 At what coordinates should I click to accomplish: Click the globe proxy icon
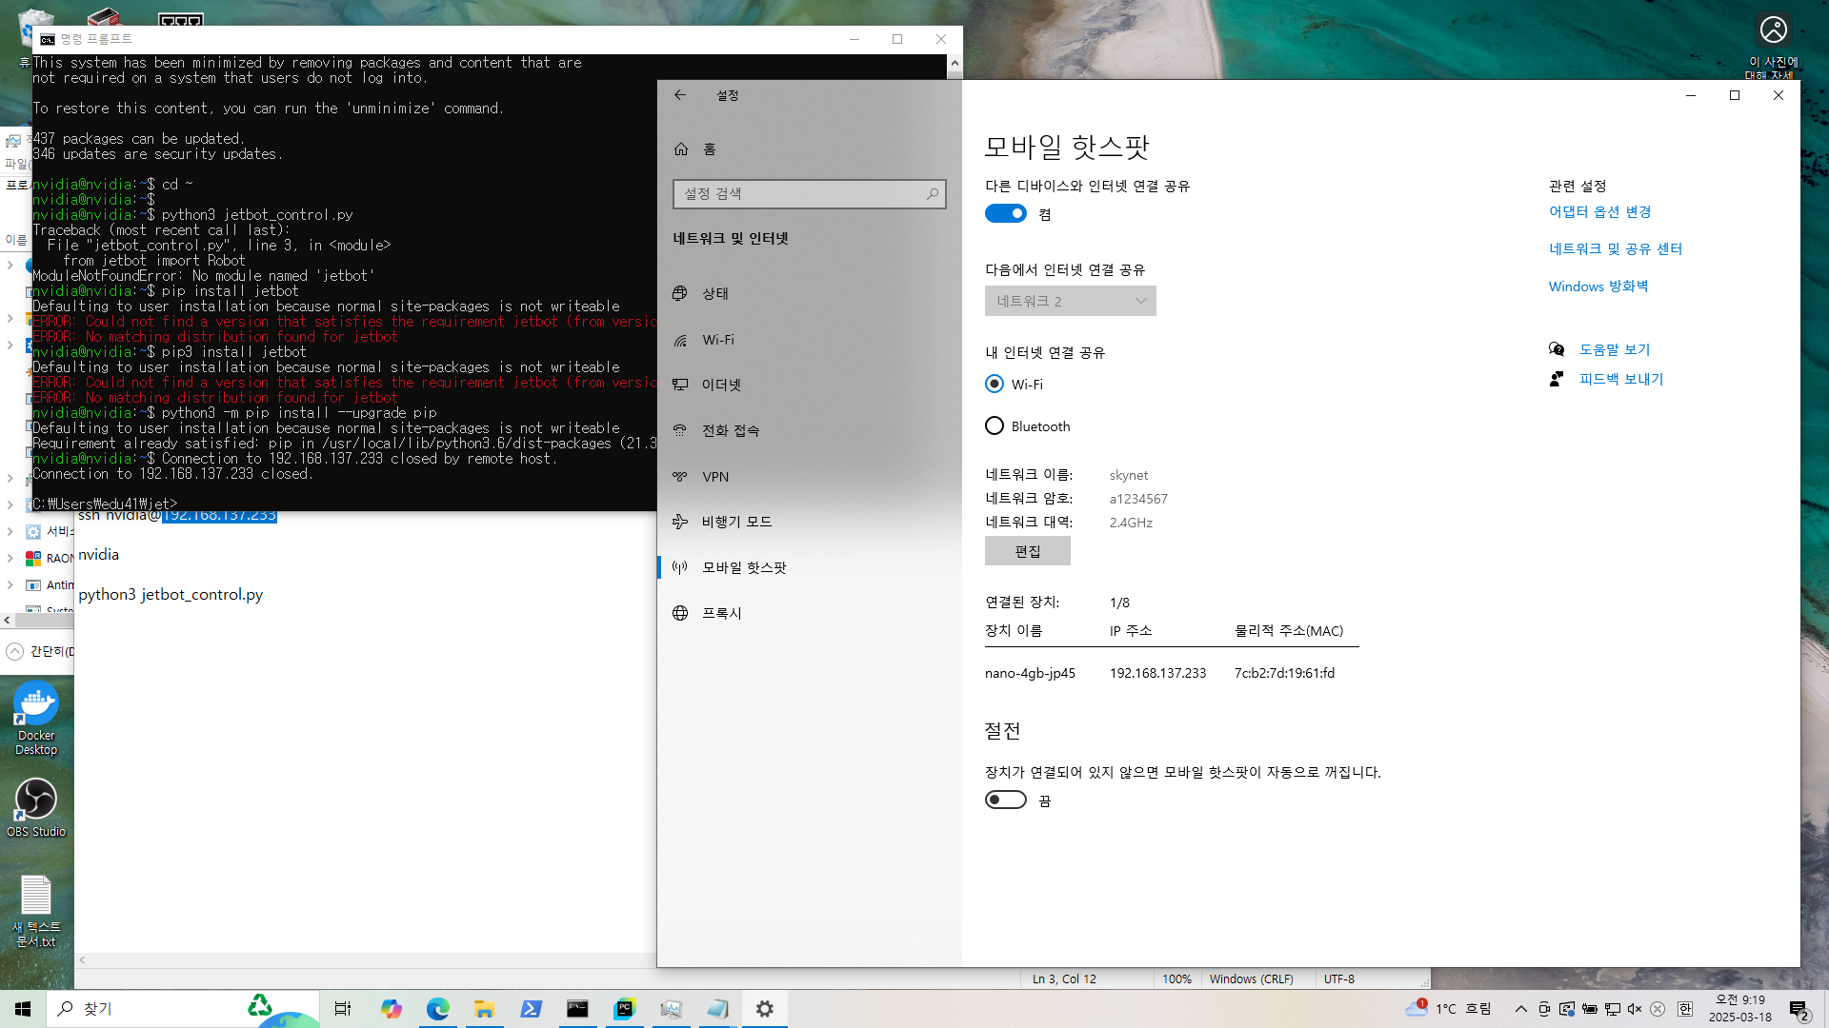click(680, 613)
